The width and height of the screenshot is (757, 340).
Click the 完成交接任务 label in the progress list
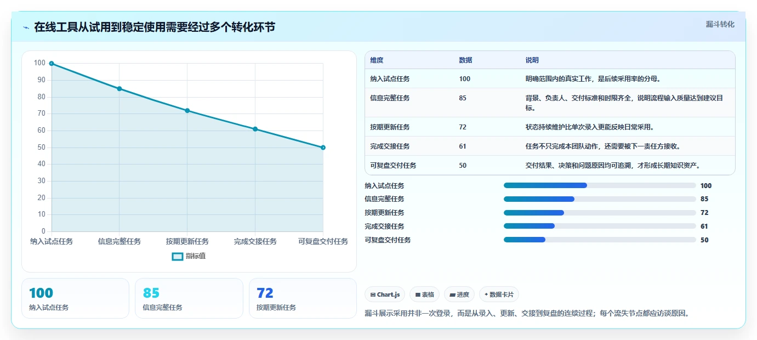pyautogui.click(x=384, y=226)
